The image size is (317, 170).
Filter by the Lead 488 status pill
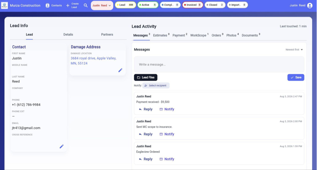[125, 5]
